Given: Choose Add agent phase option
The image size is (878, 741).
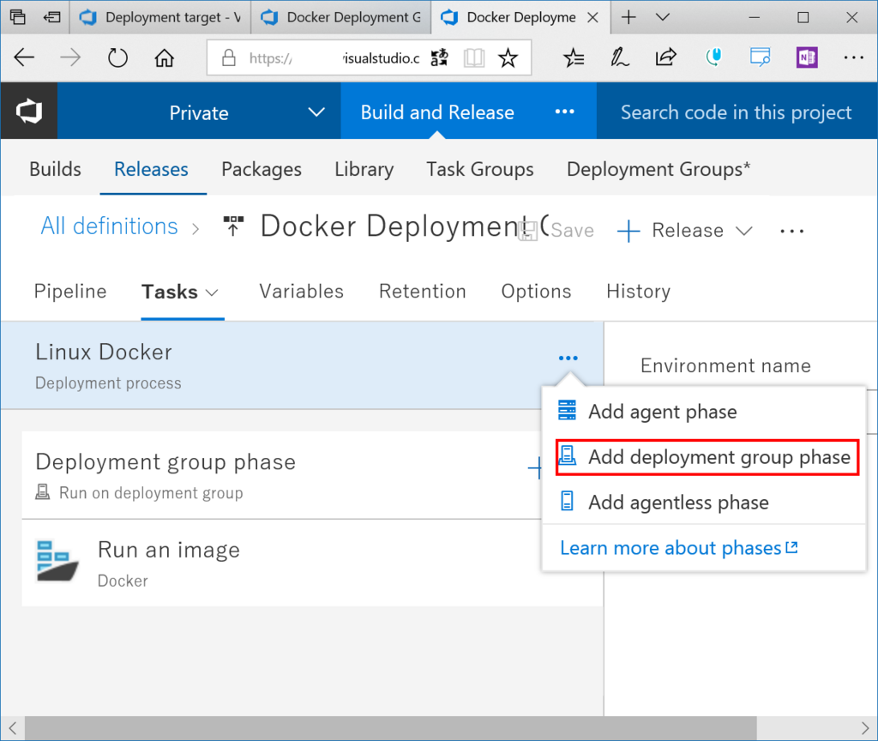Looking at the screenshot, I should pos(662,412).
